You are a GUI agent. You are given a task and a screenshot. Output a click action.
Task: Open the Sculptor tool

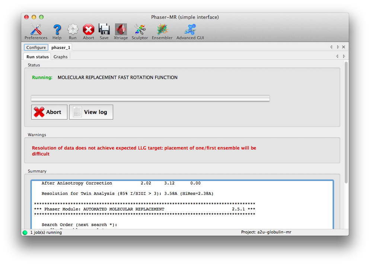point(140,32)
